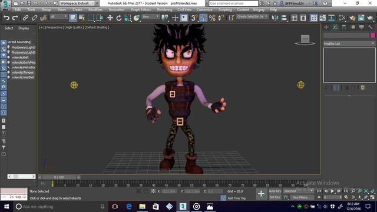Toggle the Scene Explorer icon
The height and width of the screenshot is (212, 377).
click(295, 18)
